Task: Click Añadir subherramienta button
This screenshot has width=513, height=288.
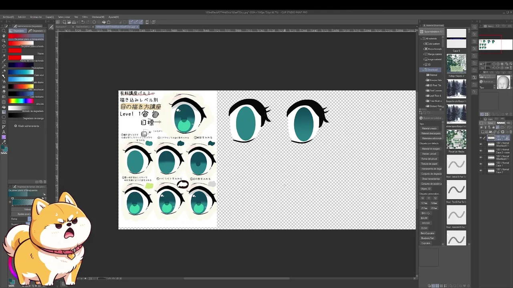Action: (27, 126)
